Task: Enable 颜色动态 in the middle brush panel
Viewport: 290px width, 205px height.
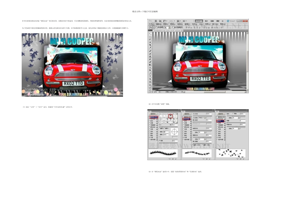Action: coord(184,127)
